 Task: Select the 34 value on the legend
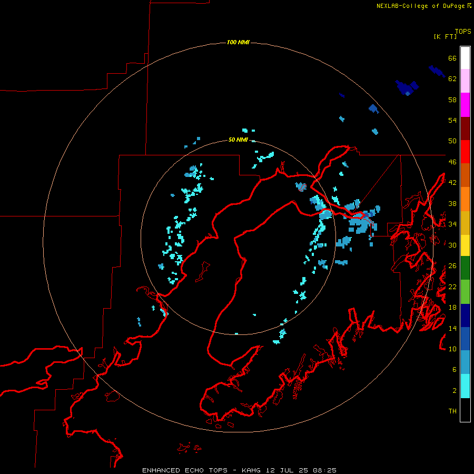coord(452,224)
